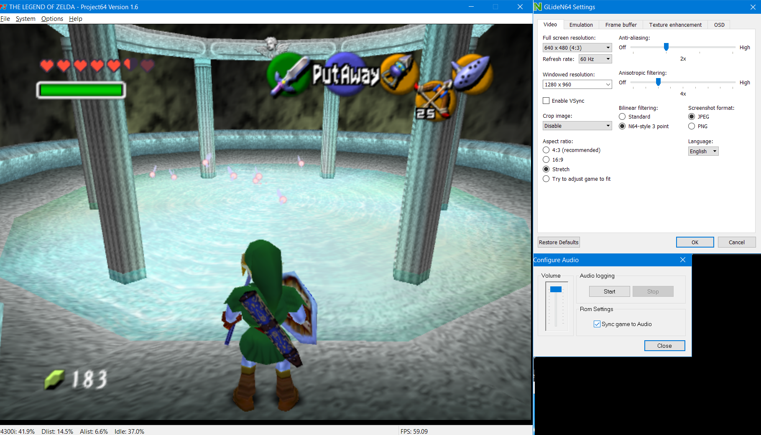Click the ocarina C-right item icon
The width and height of the screenshot is (761, 435).
point(472,74)
